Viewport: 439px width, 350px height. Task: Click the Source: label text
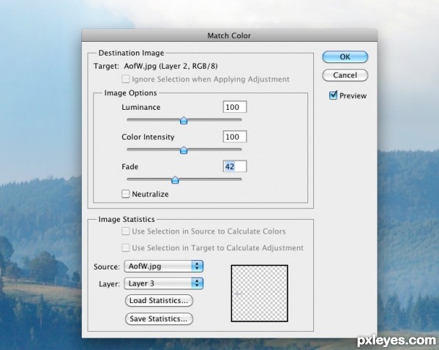click(107, 267)
